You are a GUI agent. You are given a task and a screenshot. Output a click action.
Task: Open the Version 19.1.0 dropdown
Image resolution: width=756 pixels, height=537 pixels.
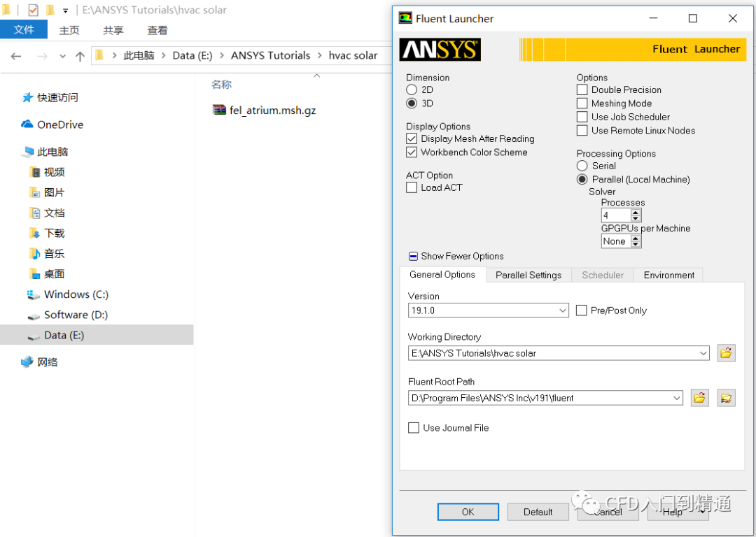562,310
